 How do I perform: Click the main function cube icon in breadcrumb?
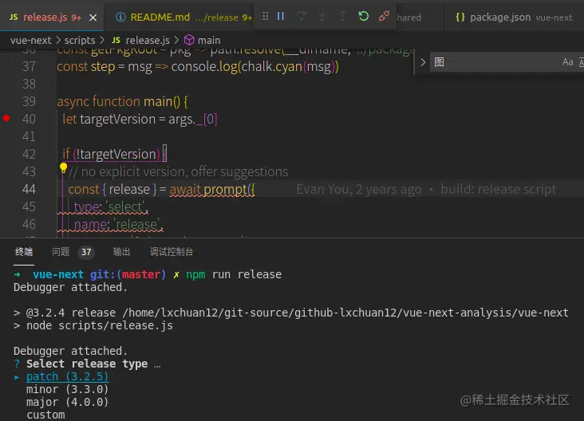189,40
